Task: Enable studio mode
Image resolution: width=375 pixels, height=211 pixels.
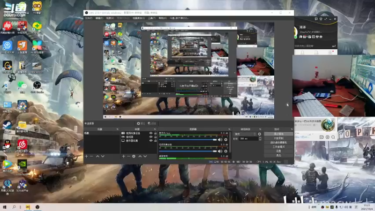Action: pyautogui.click(x=278, y=147)
